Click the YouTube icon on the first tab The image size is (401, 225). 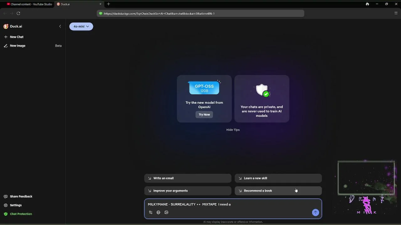click(x=8, y=4)
